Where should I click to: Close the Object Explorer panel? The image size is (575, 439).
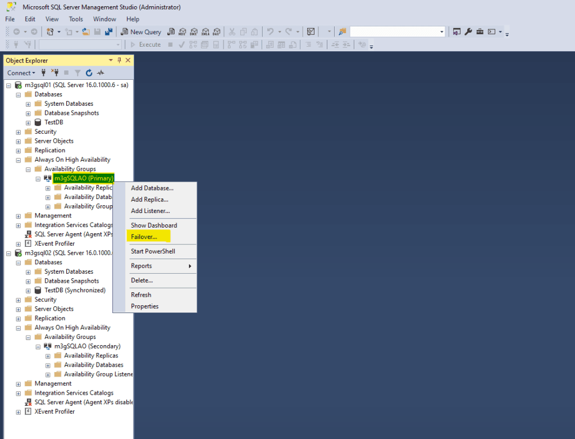128,60
